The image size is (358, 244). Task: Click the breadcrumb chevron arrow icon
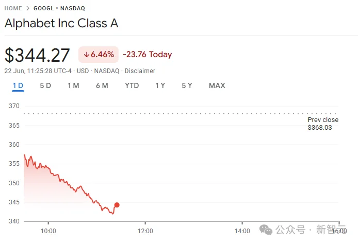pos(28,8)
